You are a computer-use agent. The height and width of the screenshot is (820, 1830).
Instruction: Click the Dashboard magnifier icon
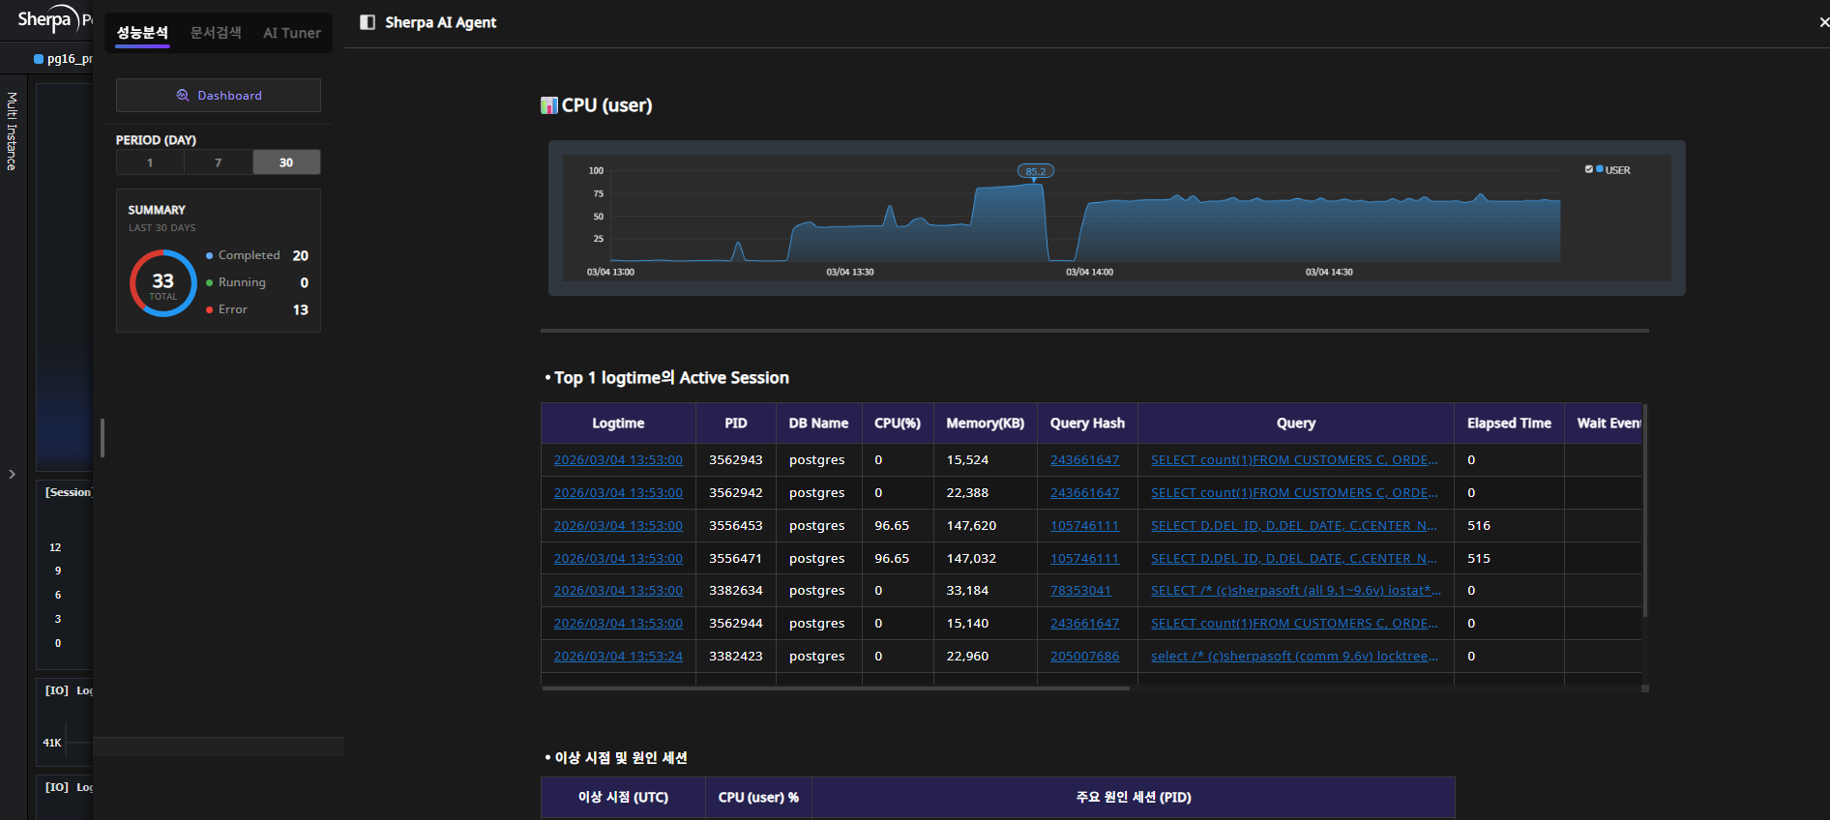183,95
